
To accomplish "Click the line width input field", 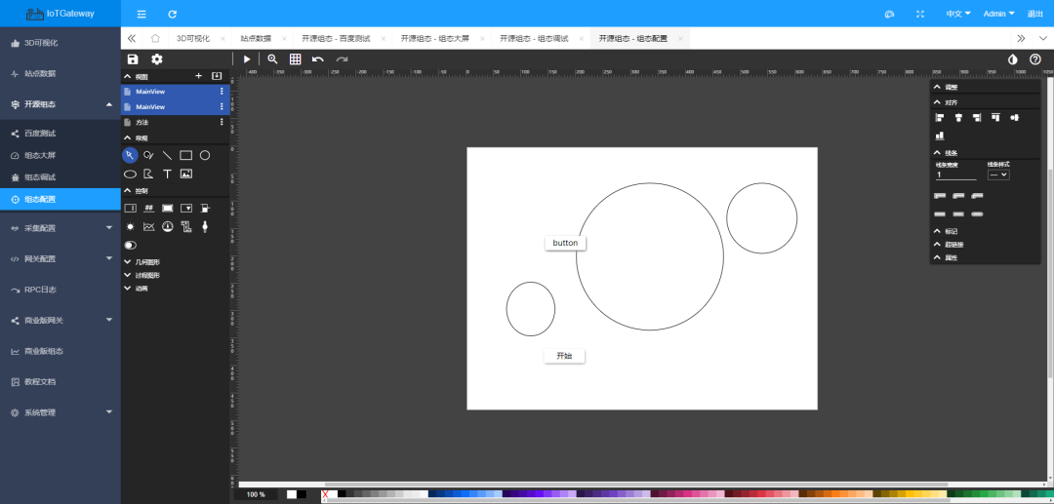I will (x=955, y=174).
